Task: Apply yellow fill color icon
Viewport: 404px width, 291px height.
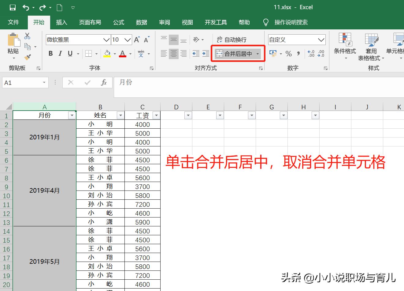Action: click(x=107, y=53)
